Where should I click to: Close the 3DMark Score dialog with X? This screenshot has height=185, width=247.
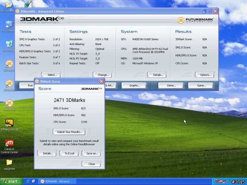point(102,81)
